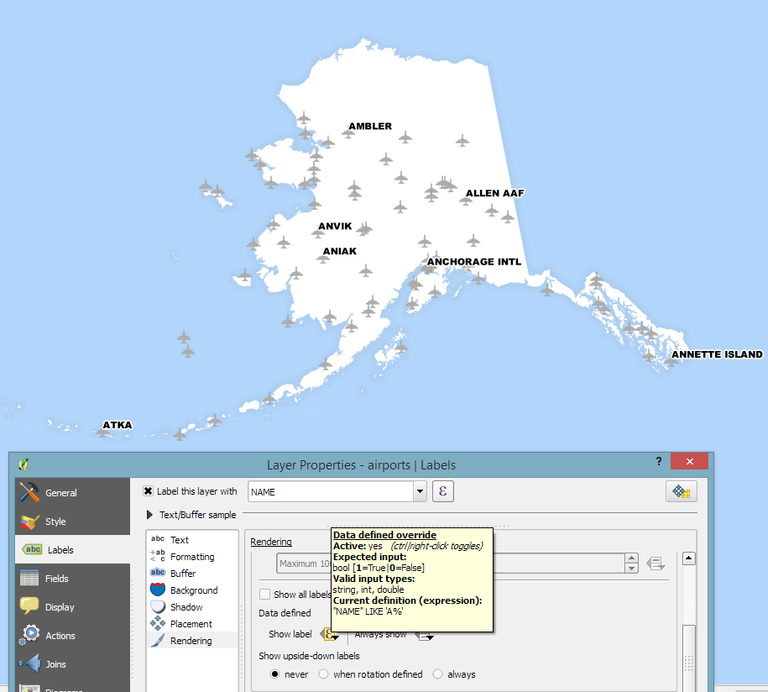Select the 'always' upside-down labels option
This screenshot has width=768, height=692.
438,674
